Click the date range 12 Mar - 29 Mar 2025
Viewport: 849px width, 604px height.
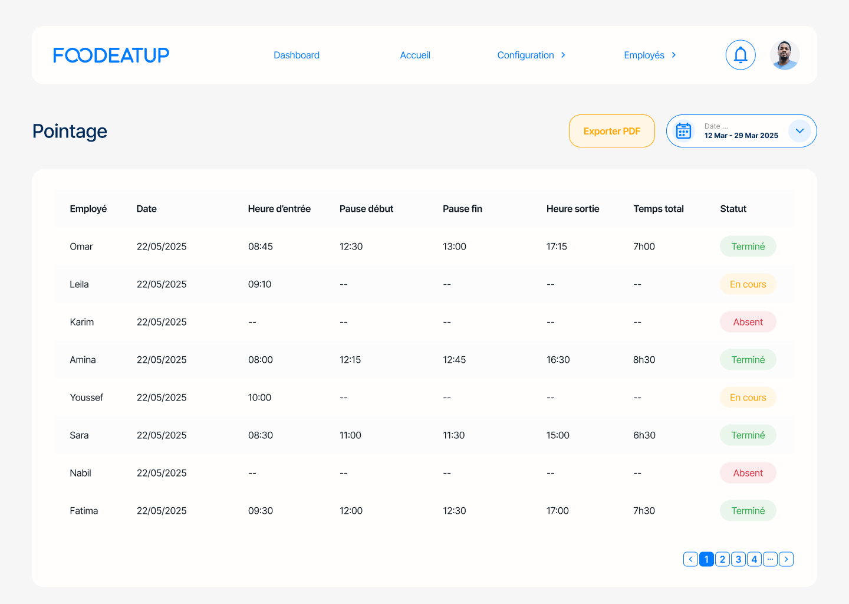point(741,136)
